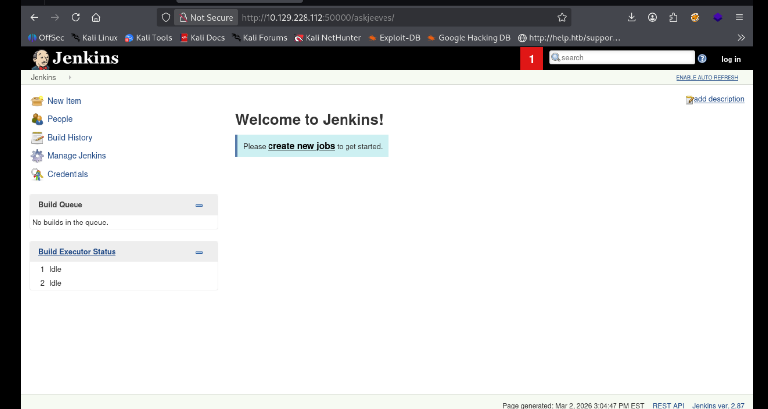Open the Firefox downloads icon
768x409 pixels.
coord(631,18)
